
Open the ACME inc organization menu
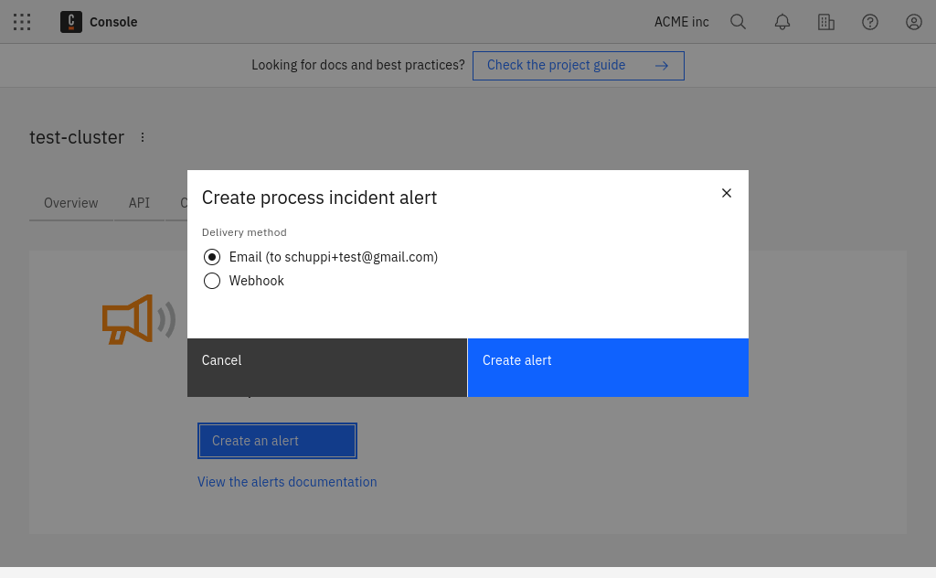tap(681, 22)
